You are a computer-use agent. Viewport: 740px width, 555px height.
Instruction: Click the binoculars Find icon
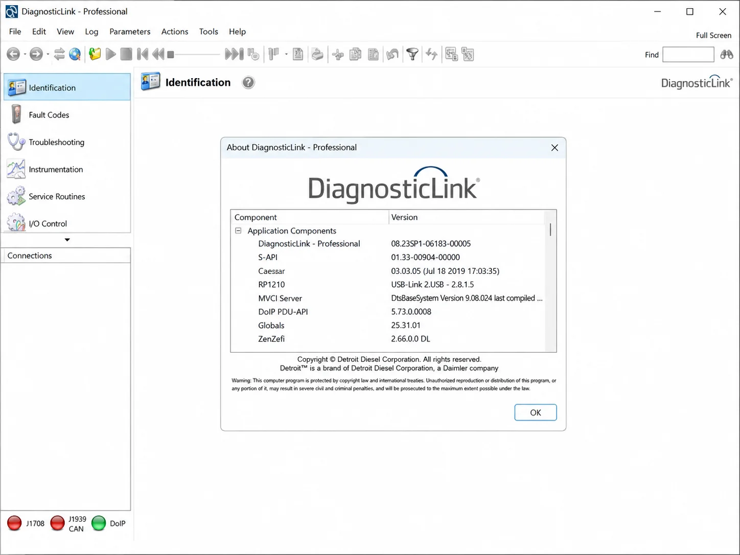(727, 54)
